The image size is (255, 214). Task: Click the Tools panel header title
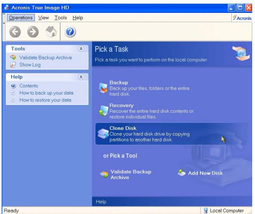18,48
